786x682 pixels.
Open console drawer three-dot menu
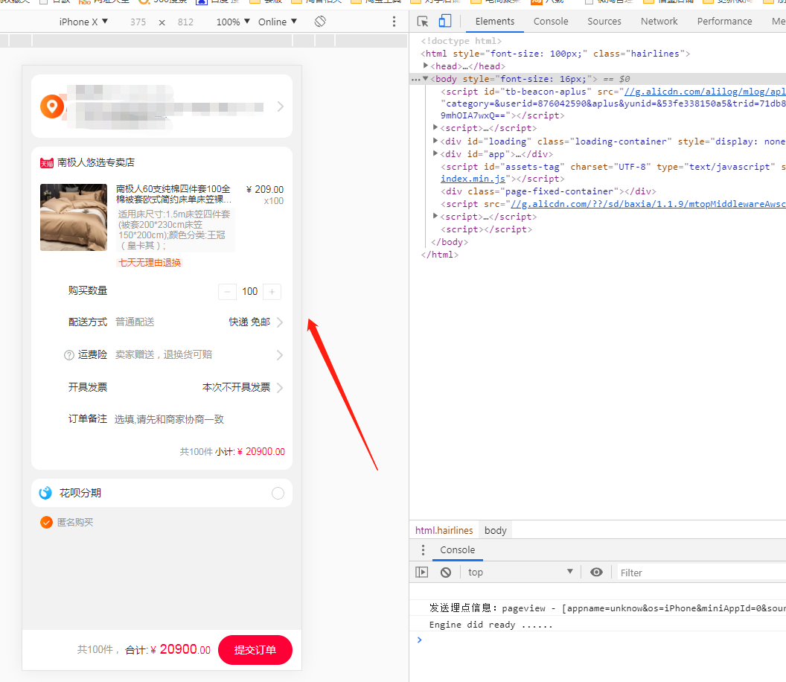click(x=423, y=550)
